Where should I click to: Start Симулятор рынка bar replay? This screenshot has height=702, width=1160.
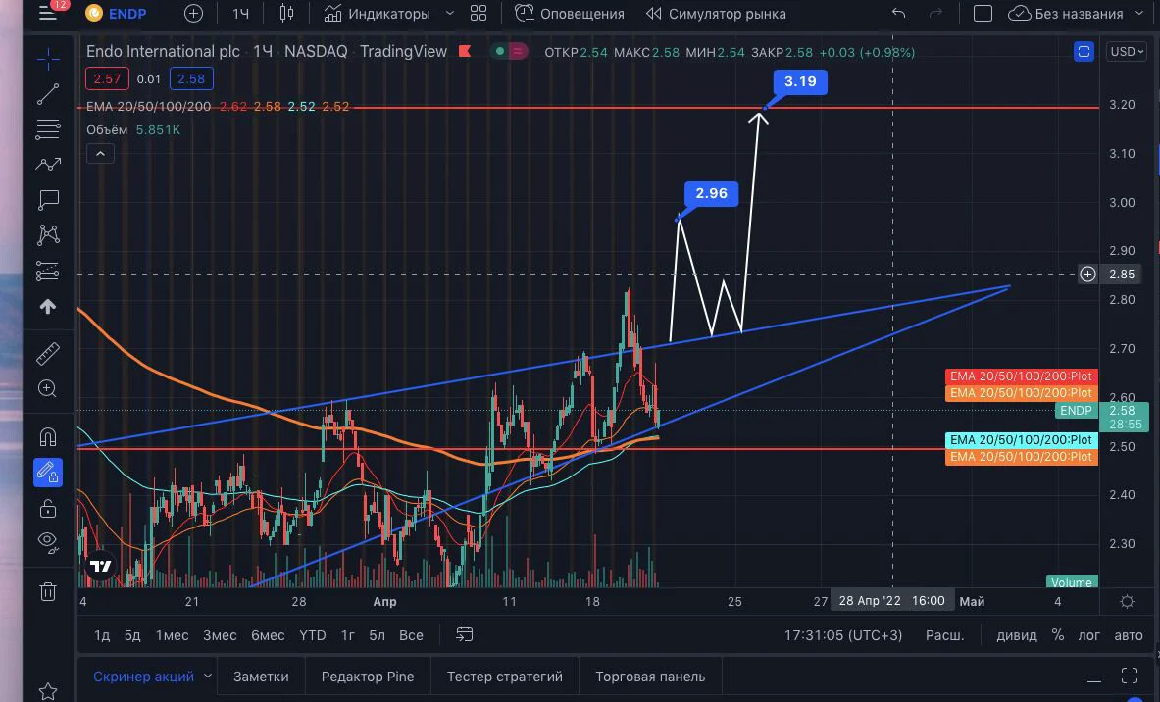[x=716, y=14]
